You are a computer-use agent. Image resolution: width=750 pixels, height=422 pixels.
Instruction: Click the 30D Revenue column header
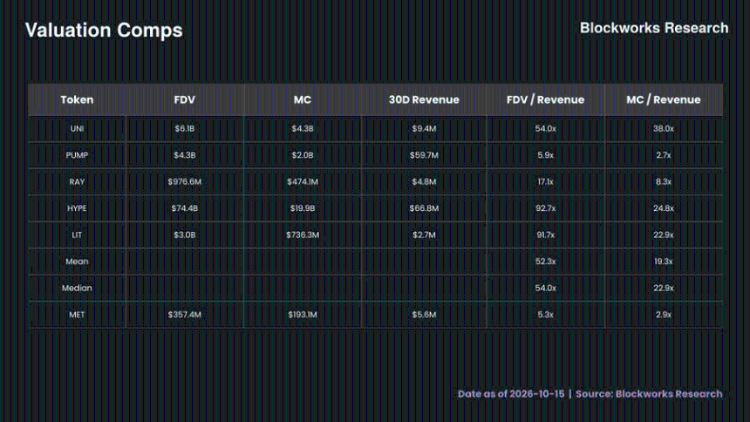click(x=424, y=99)
